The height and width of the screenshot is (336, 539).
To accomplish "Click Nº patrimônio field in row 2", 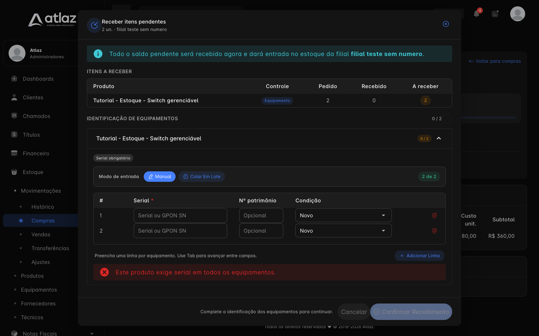I will (x=261, y=231).
